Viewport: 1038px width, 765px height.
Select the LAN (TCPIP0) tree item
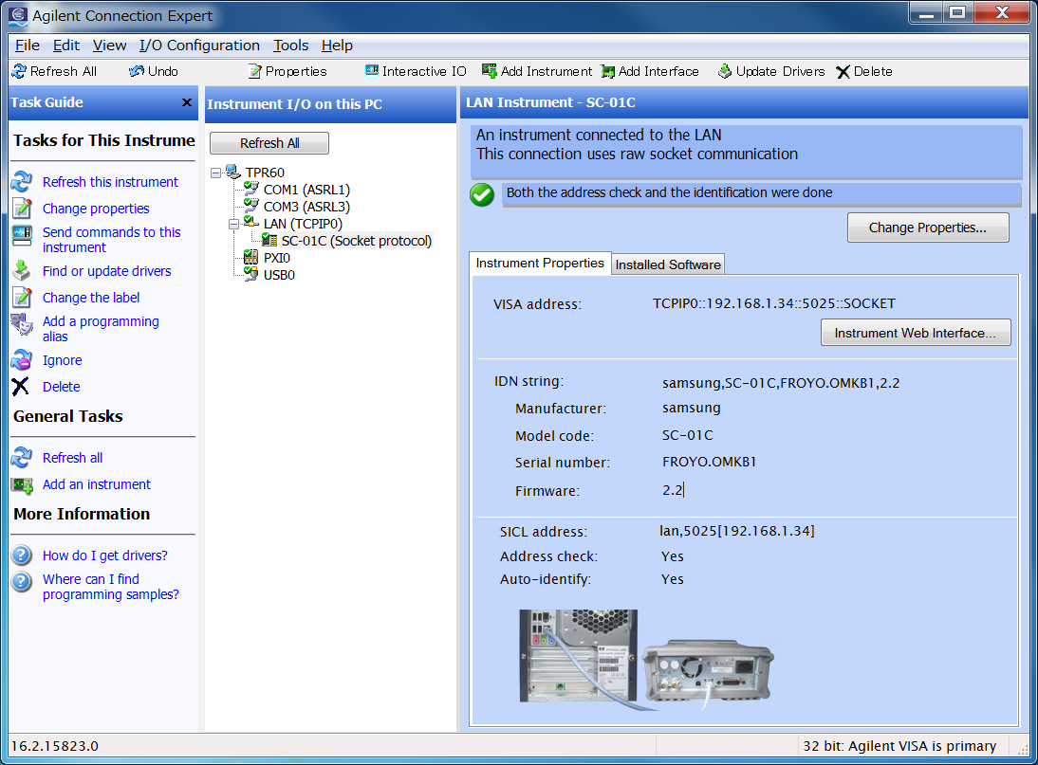tap(303, 224)
